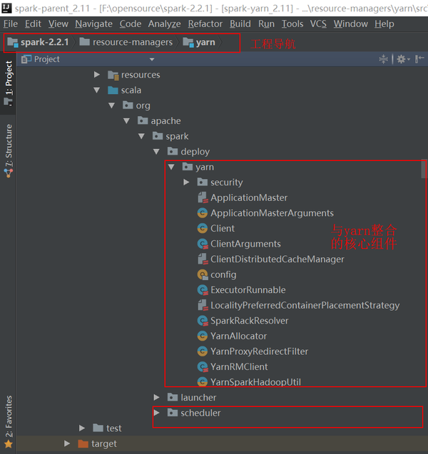Viewport: 428px width, 454px height.
Task: Click the IntelliJ IDEA logo in title bar
Action: coord(6,8)
